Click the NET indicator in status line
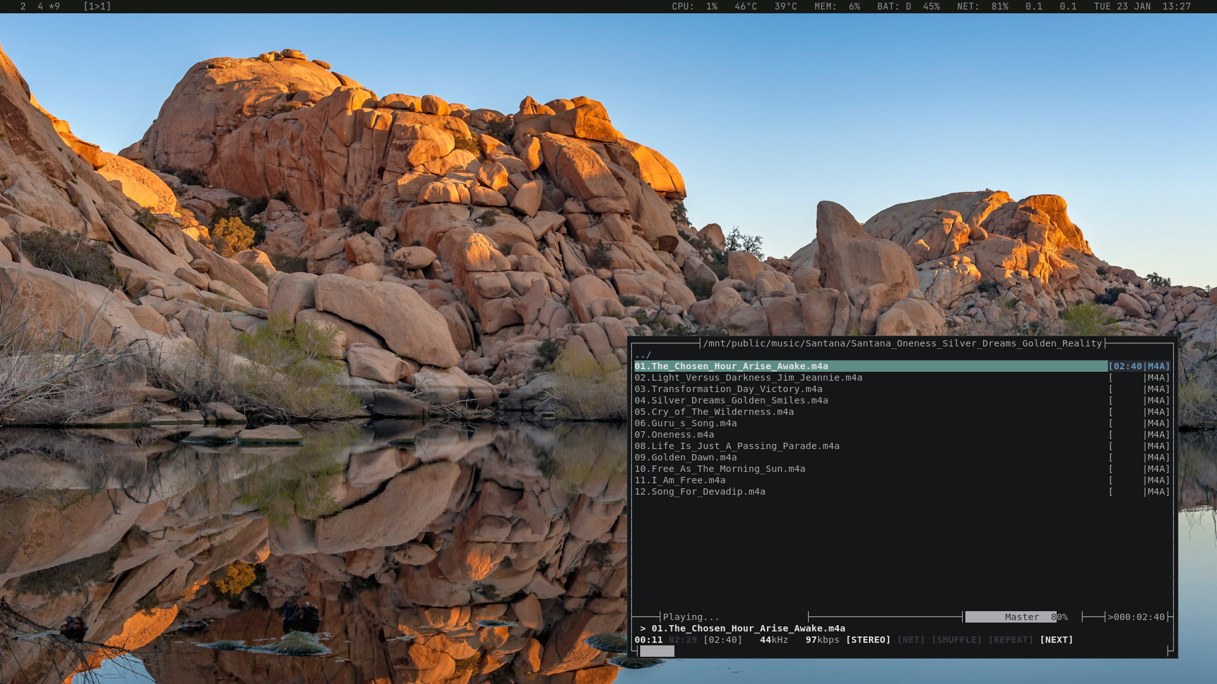Screen dimensions: 1217x684 [910, 640]
